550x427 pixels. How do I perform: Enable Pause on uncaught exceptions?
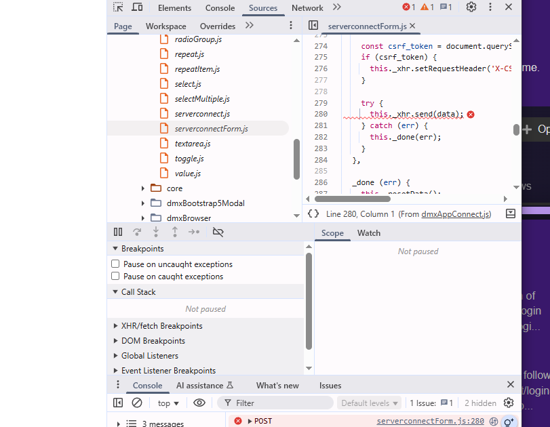click(x=115, y=264)
